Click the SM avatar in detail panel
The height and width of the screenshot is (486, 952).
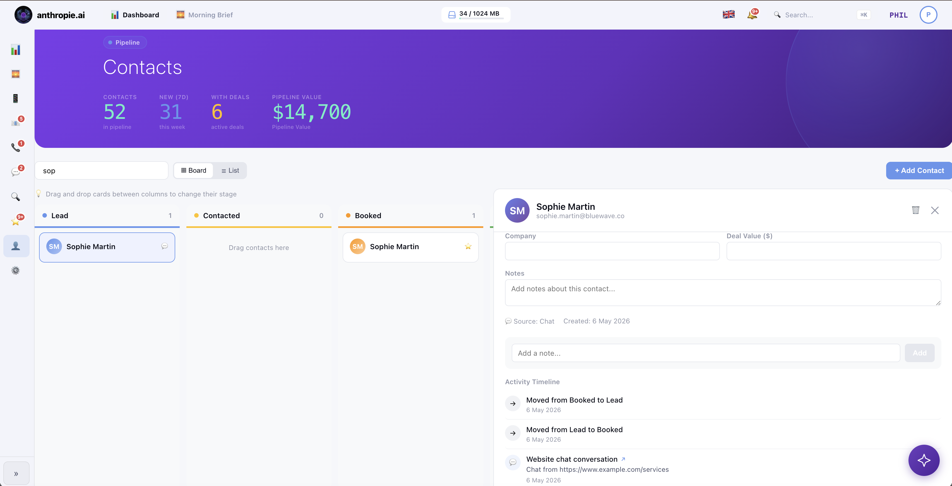(517, 210)
